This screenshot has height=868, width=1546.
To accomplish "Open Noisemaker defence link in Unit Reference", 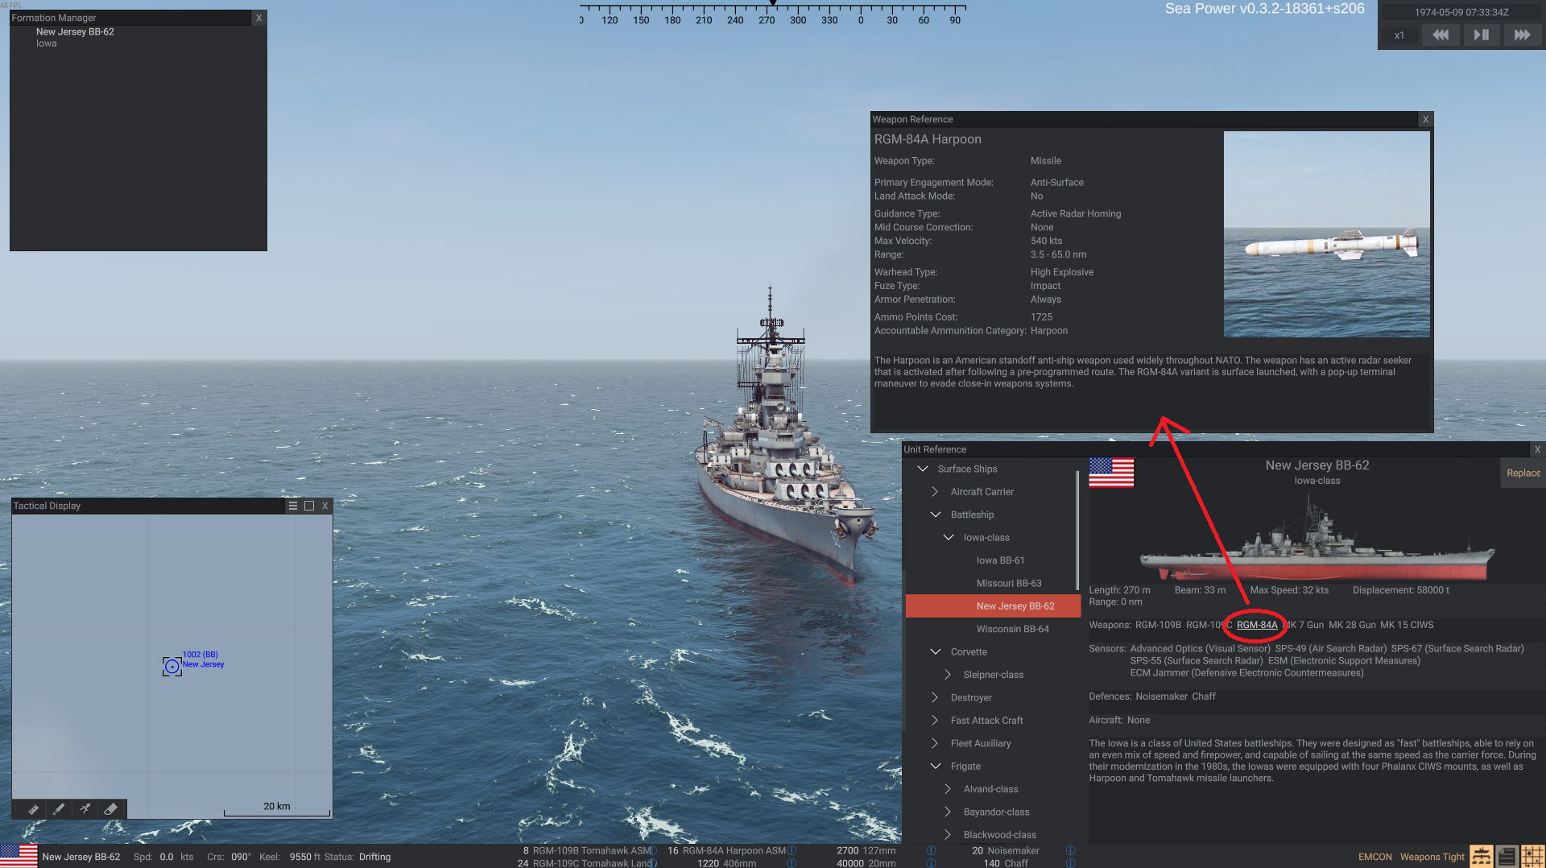I will pos(1161,696).
